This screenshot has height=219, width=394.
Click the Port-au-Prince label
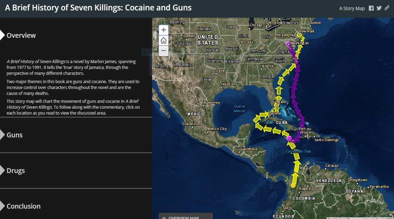coord(305,130)
